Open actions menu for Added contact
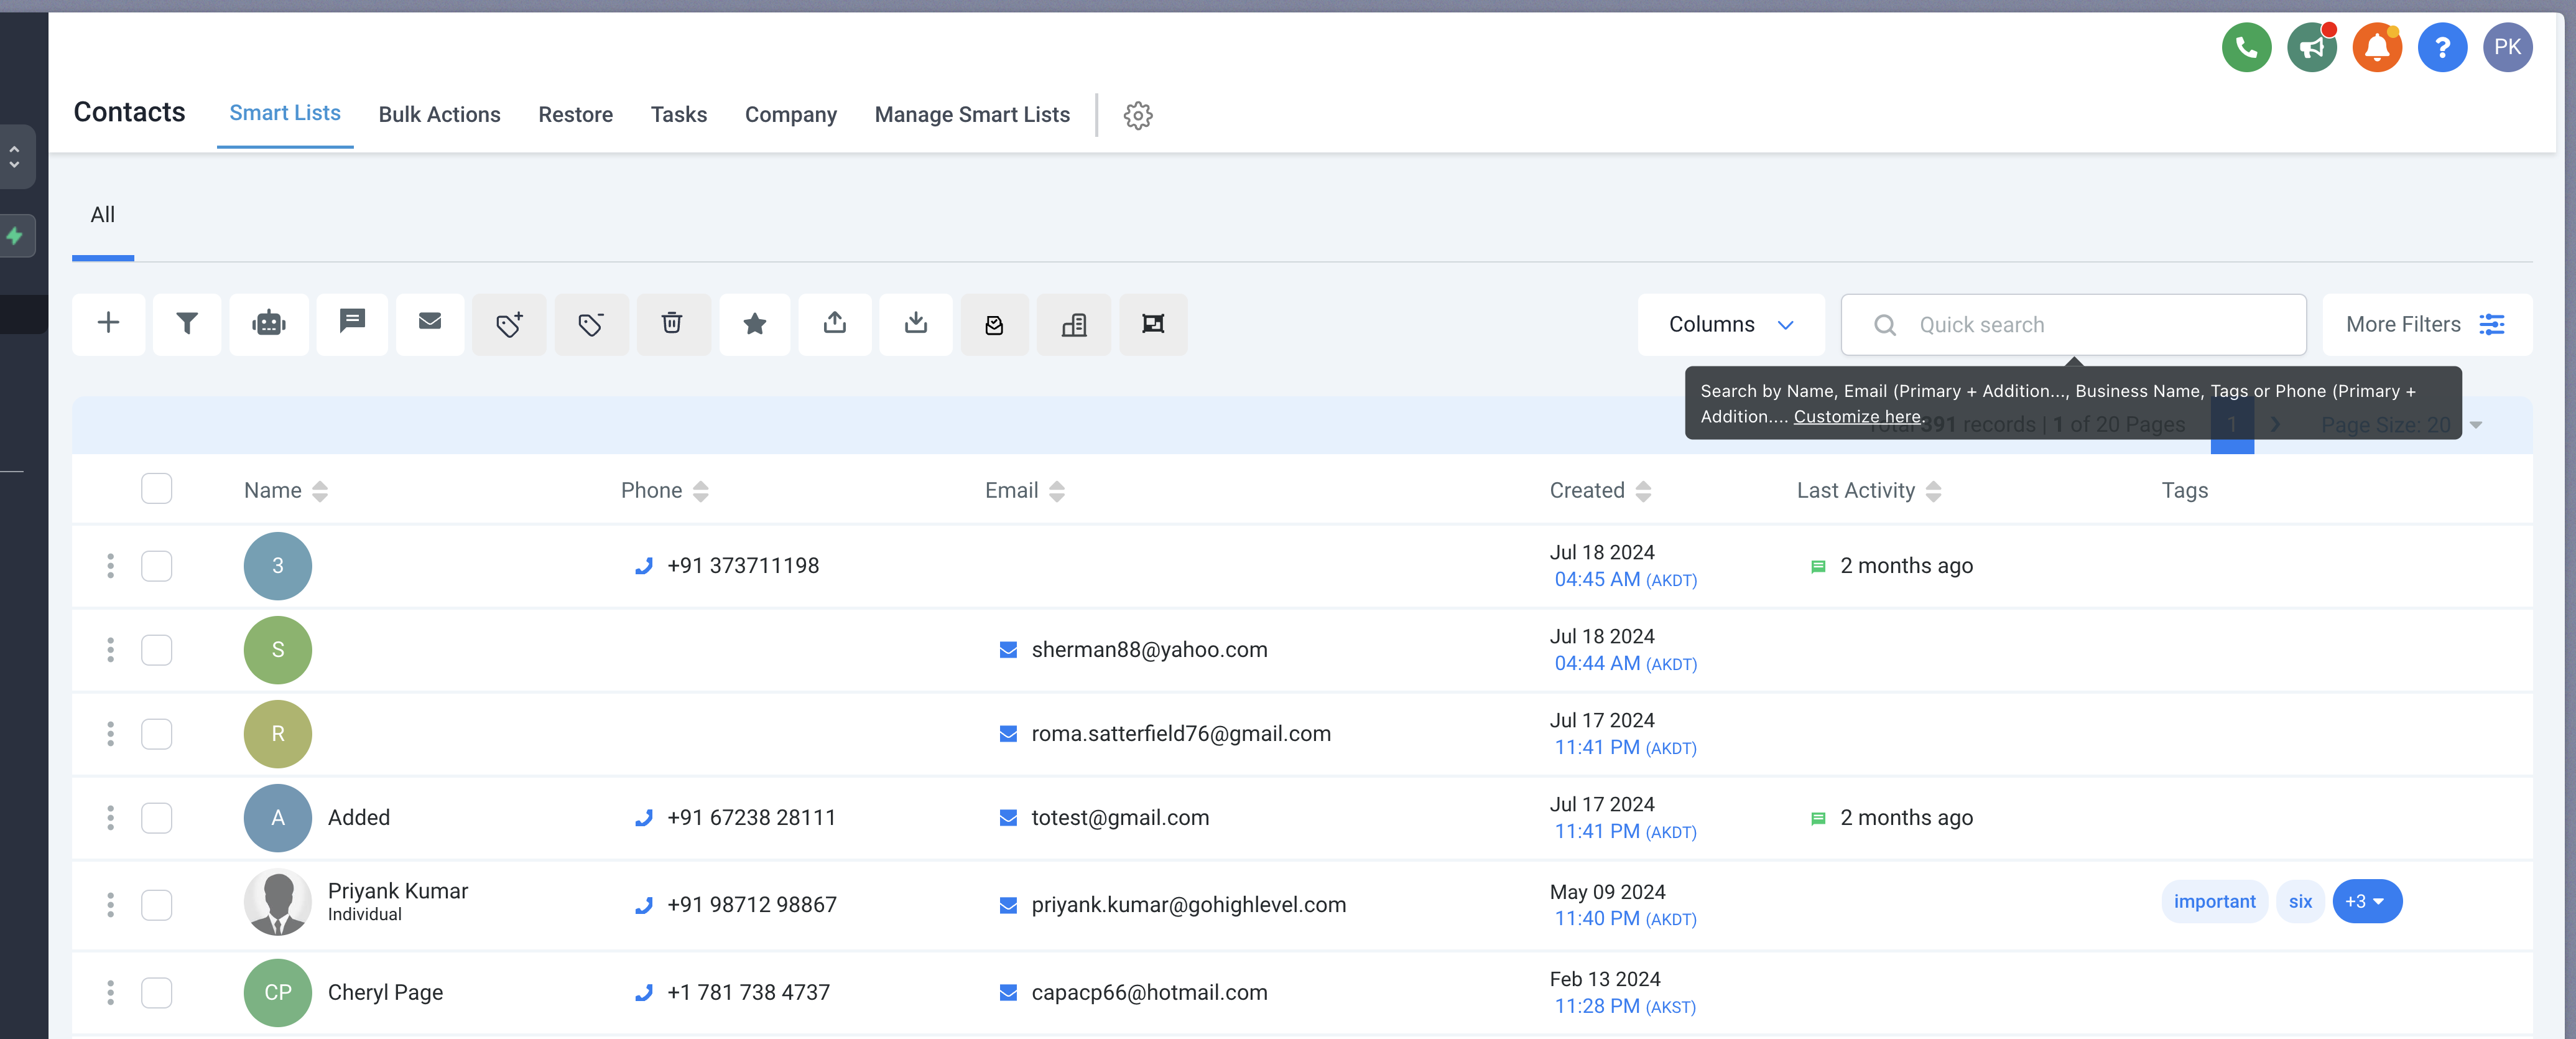This screenshot has width=2576, height=1039. [x=110, y=817]
